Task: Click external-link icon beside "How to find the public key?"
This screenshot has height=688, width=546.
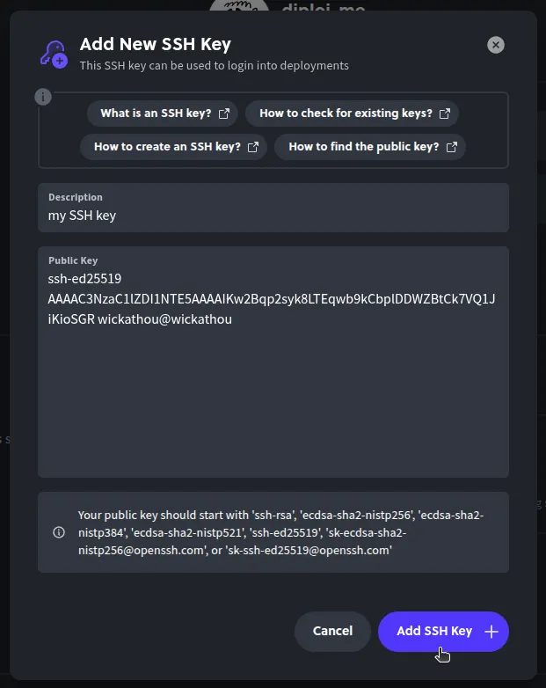Action: (452, 147)
